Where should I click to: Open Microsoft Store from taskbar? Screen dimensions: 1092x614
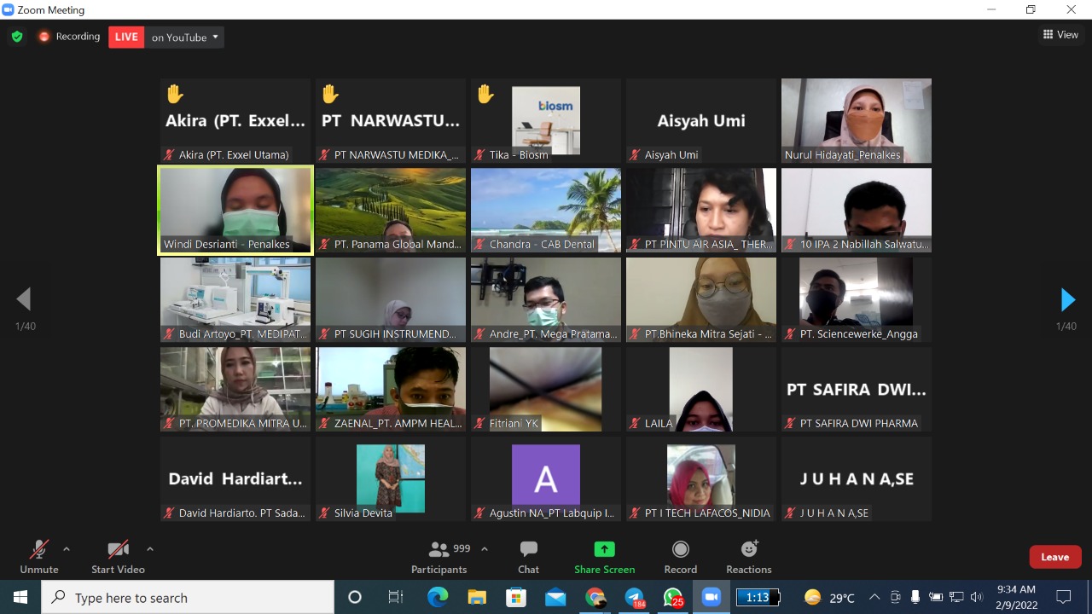(516, 597)
